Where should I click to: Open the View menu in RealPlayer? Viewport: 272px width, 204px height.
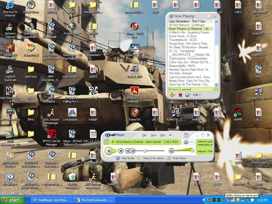[x=154, y=135]
